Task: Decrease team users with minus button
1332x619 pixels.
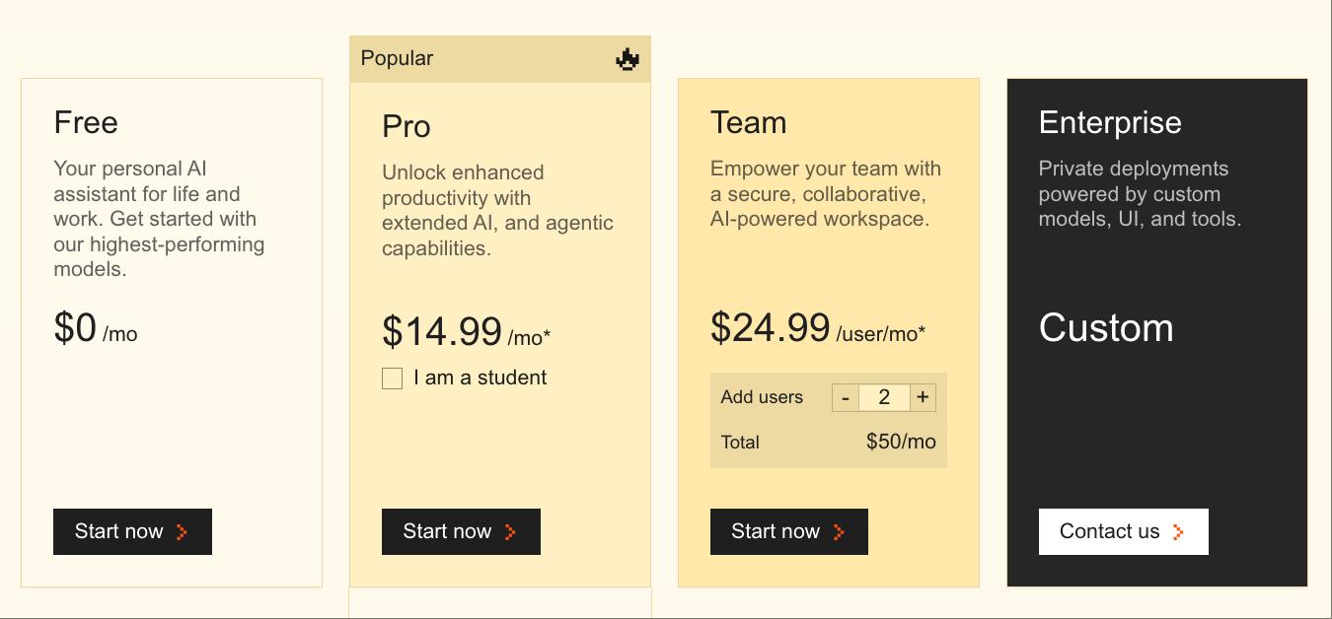Action: 846,398
